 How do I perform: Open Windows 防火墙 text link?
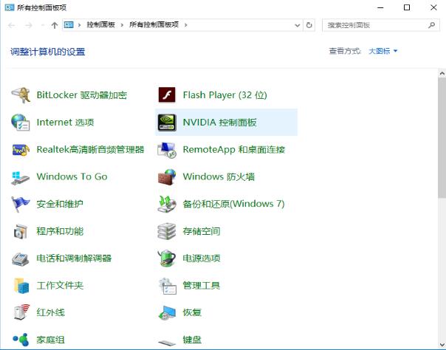tap(219, 176)
